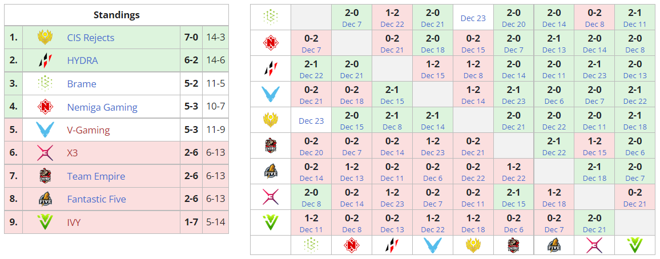Click the Fantastic Five logo in the standings
This screenshot has height=259, width=660.
pyautogui.click(x=45, y=199)
